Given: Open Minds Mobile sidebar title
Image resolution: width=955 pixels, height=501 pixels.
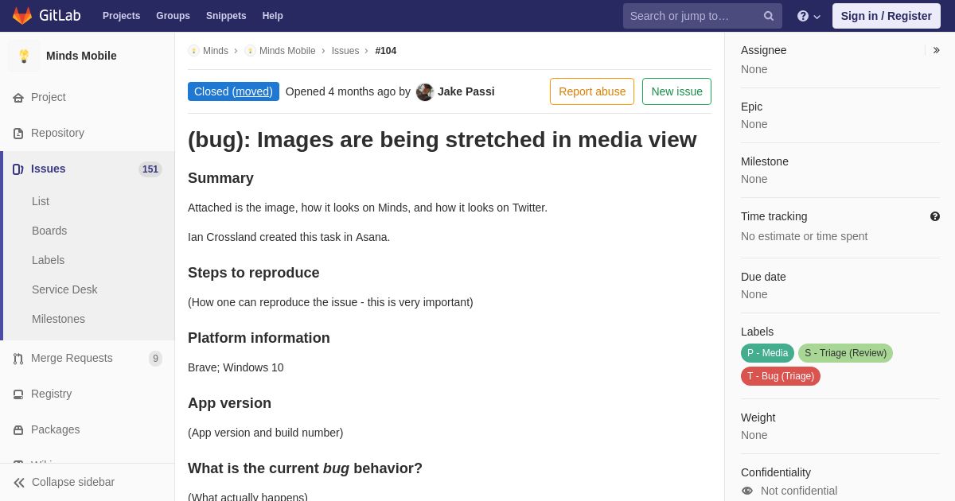Looking at the screenshot, I should point(81,56).
